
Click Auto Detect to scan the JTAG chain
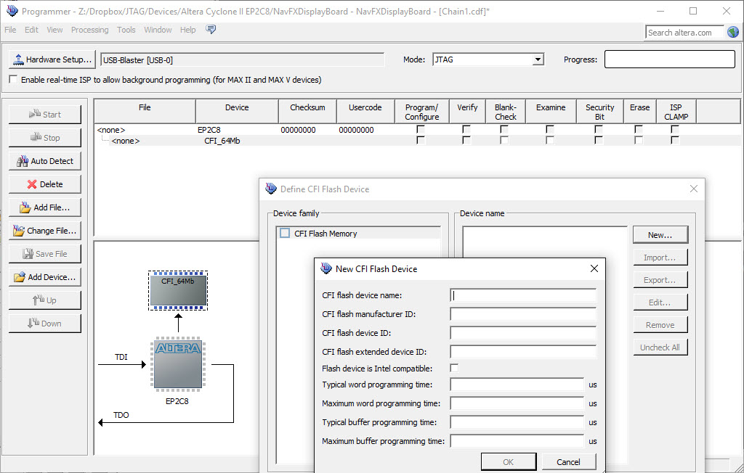[x=45, y=161]
